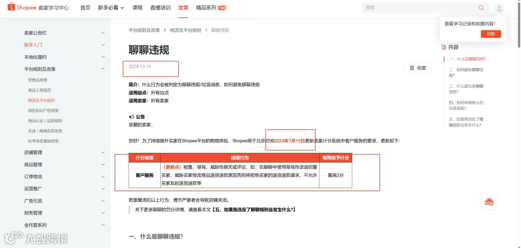Click the 好的 button in tooltip
521x248 pixels.
click(491, 34)
